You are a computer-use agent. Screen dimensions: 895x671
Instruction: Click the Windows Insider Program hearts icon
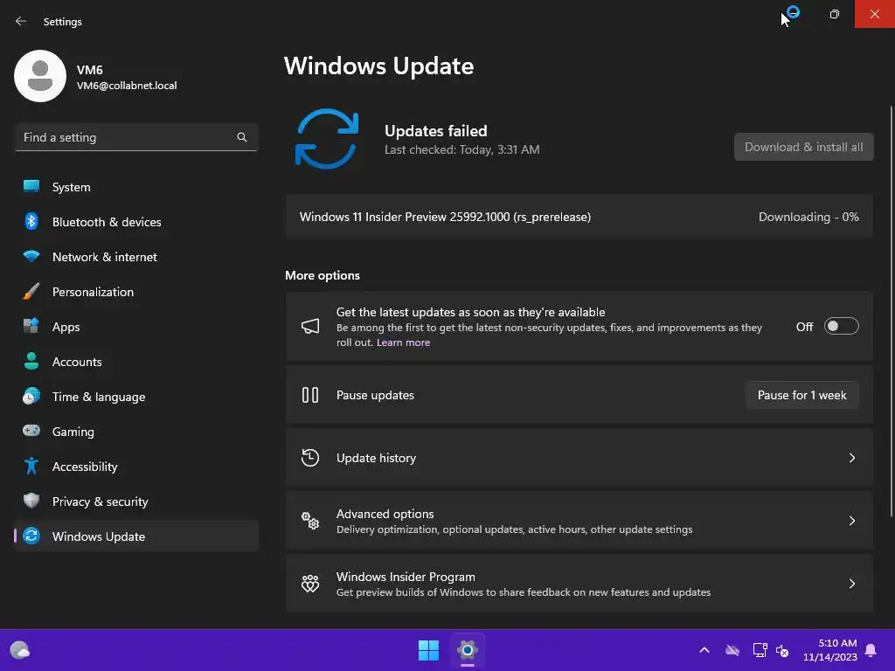310,583
